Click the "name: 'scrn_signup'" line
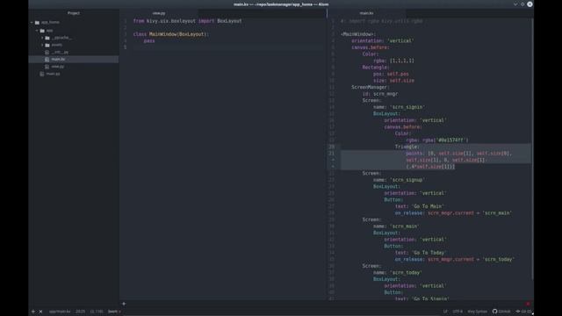 click(x=400, y=180)
